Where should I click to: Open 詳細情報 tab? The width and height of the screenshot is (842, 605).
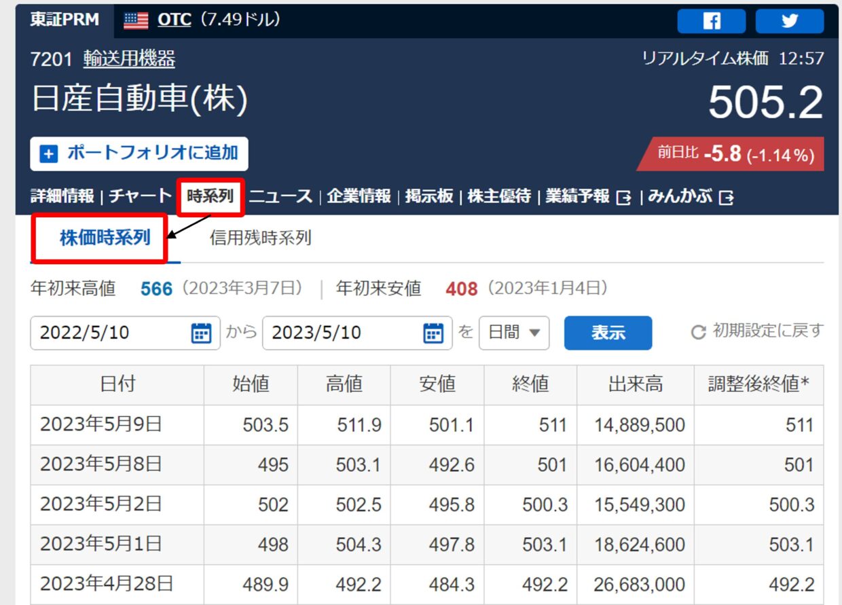(x=62, y=197)
